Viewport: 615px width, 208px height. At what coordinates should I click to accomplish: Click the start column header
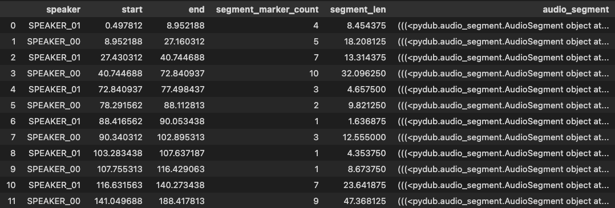coord(132,10)
